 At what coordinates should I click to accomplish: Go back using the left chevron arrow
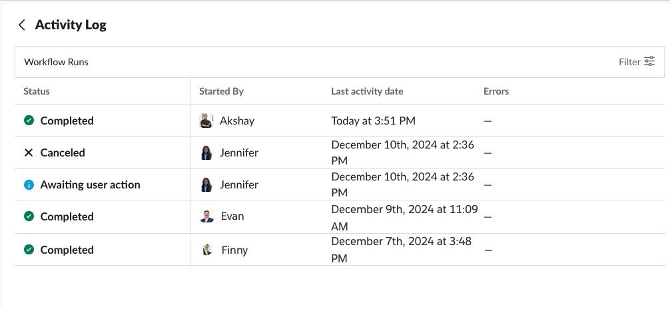pos(22,25)
